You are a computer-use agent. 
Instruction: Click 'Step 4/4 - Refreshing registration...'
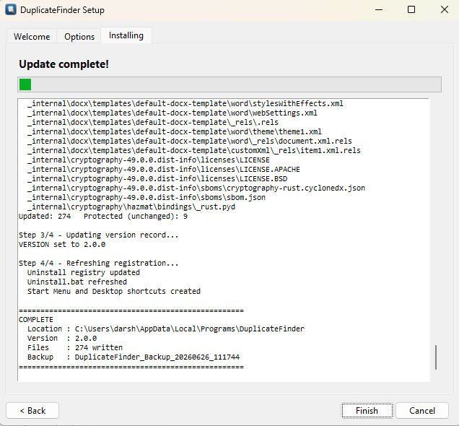pos(98,264)
